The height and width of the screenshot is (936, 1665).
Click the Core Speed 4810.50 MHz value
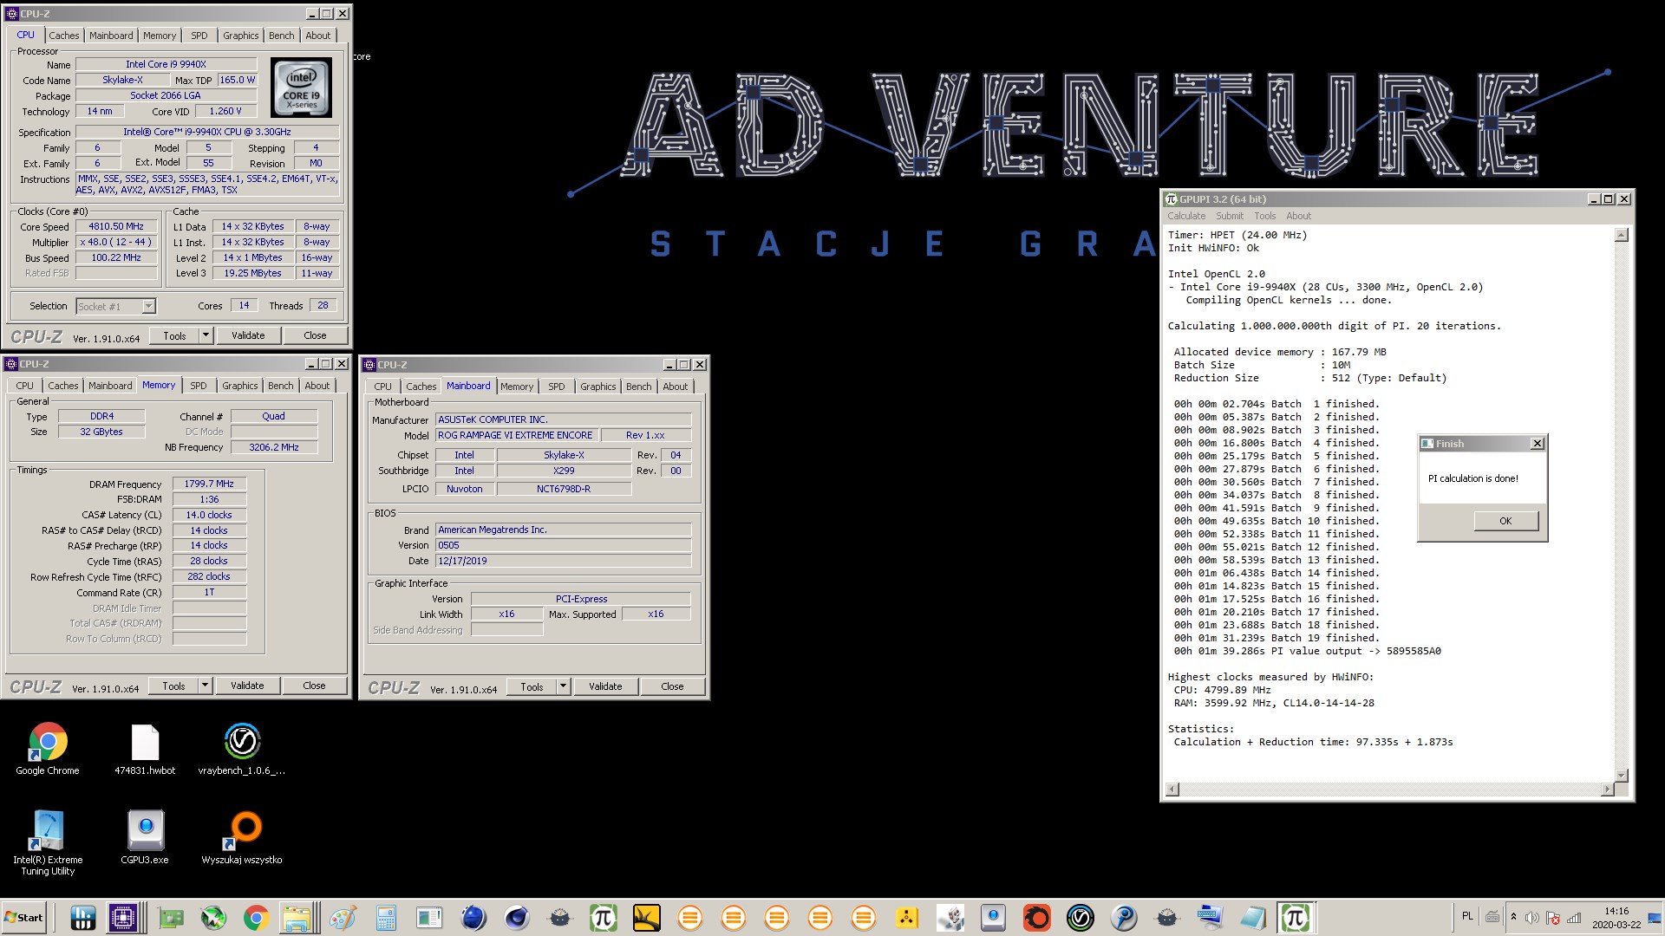click(116, 226)
